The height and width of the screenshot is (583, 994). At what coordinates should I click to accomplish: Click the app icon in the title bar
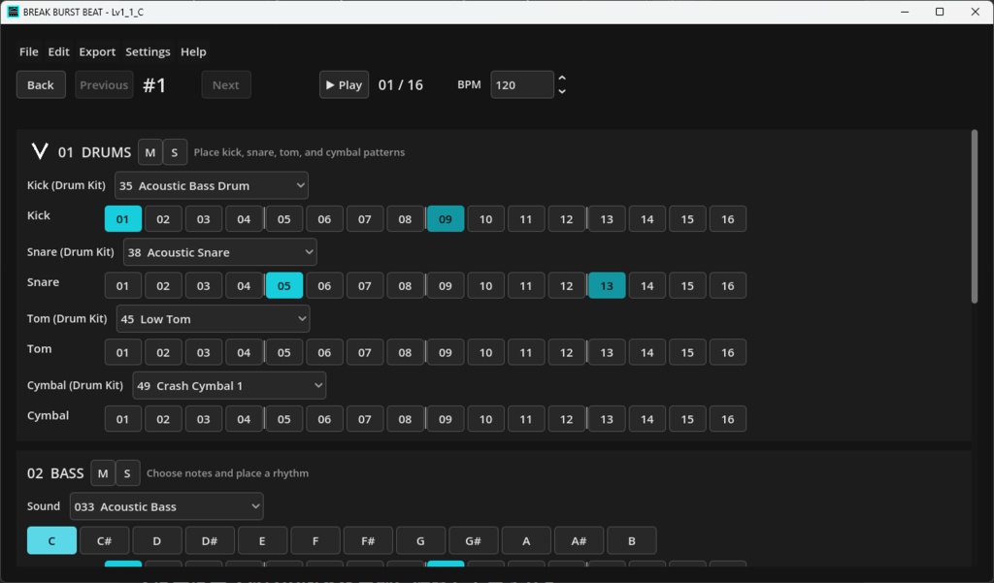pos(13,12)
